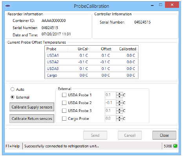Image resolution: width=183 pixels, height=156 pixels.
Task: Select the USDA1 row in the probe table
Action: point(91,55)
